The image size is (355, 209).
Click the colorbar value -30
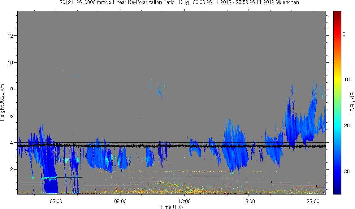pos(346,172)
